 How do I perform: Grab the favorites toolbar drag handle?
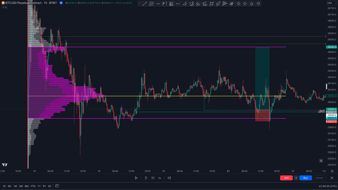(x=139, y=4)
